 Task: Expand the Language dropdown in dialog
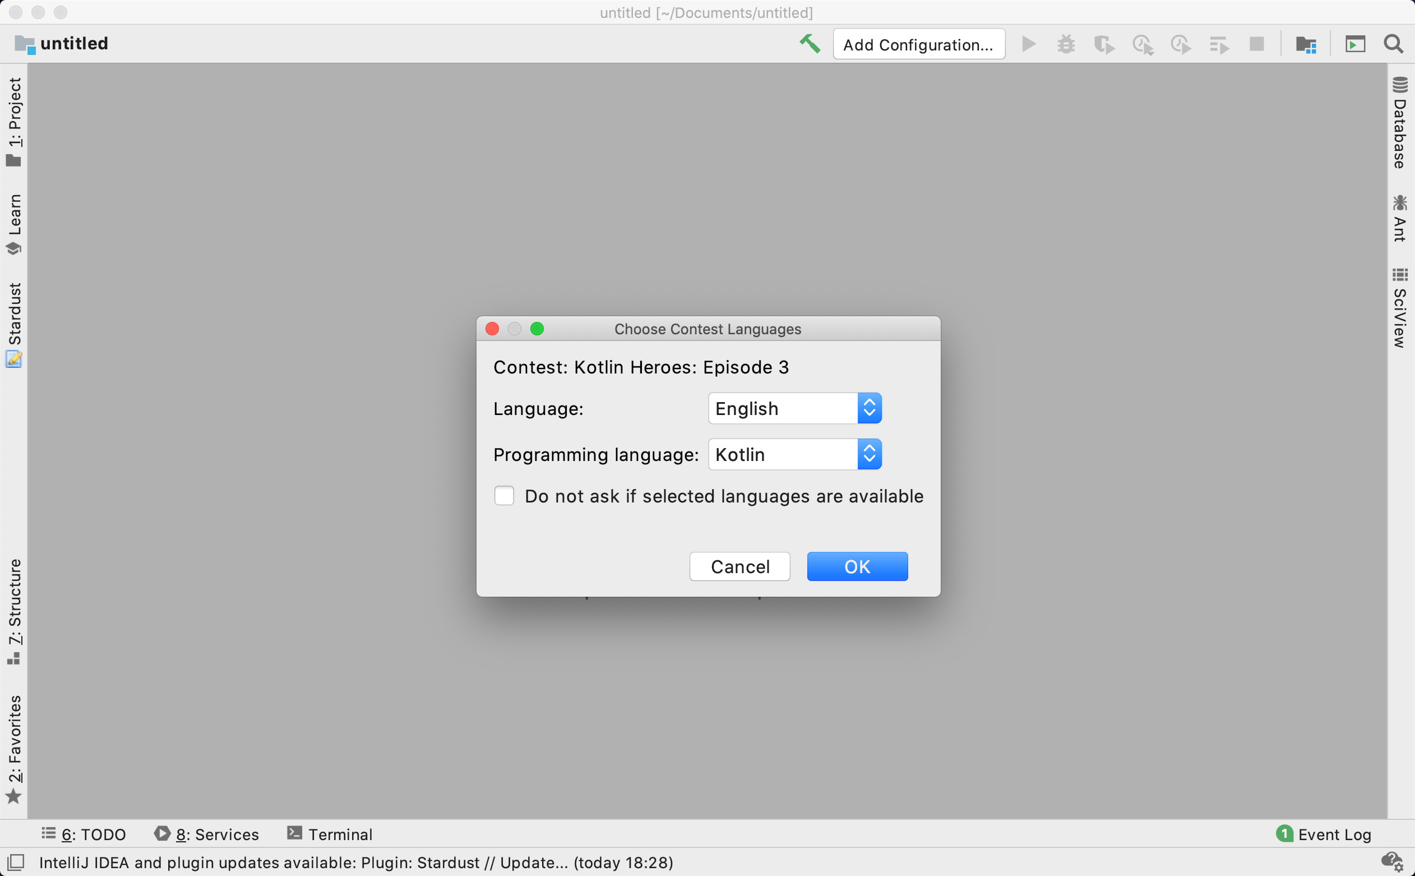point(867,408)
